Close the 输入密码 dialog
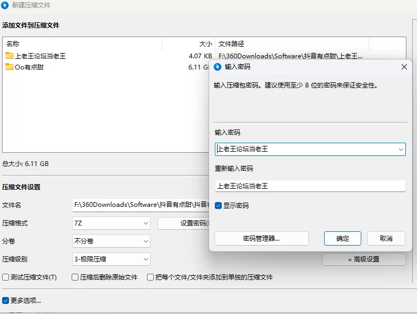The image size is (417, 314). pyautogui.click(x=404, y=67)
